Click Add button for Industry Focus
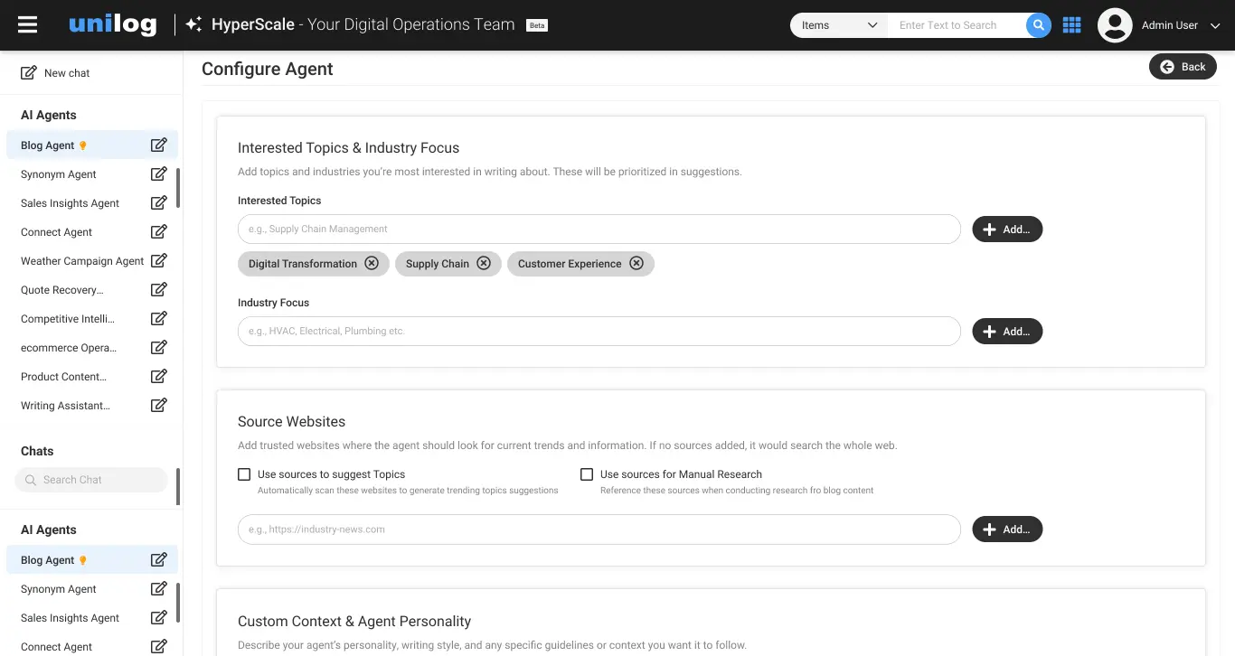This screenshot has height=656, width=1235. [1007, 332]
